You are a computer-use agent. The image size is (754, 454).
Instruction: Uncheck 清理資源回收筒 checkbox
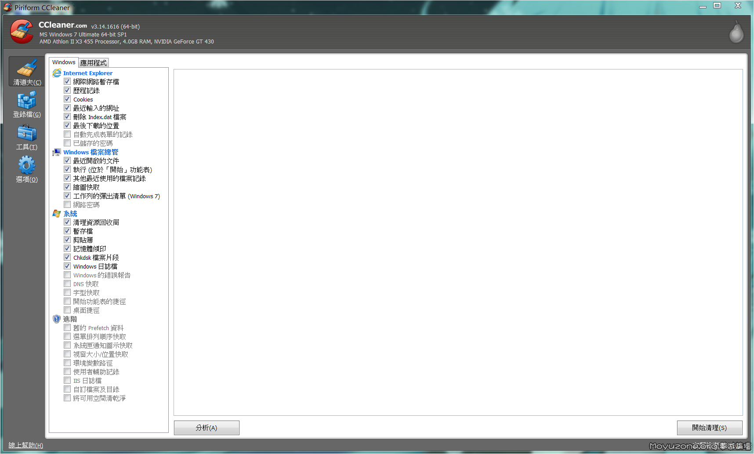67,222
